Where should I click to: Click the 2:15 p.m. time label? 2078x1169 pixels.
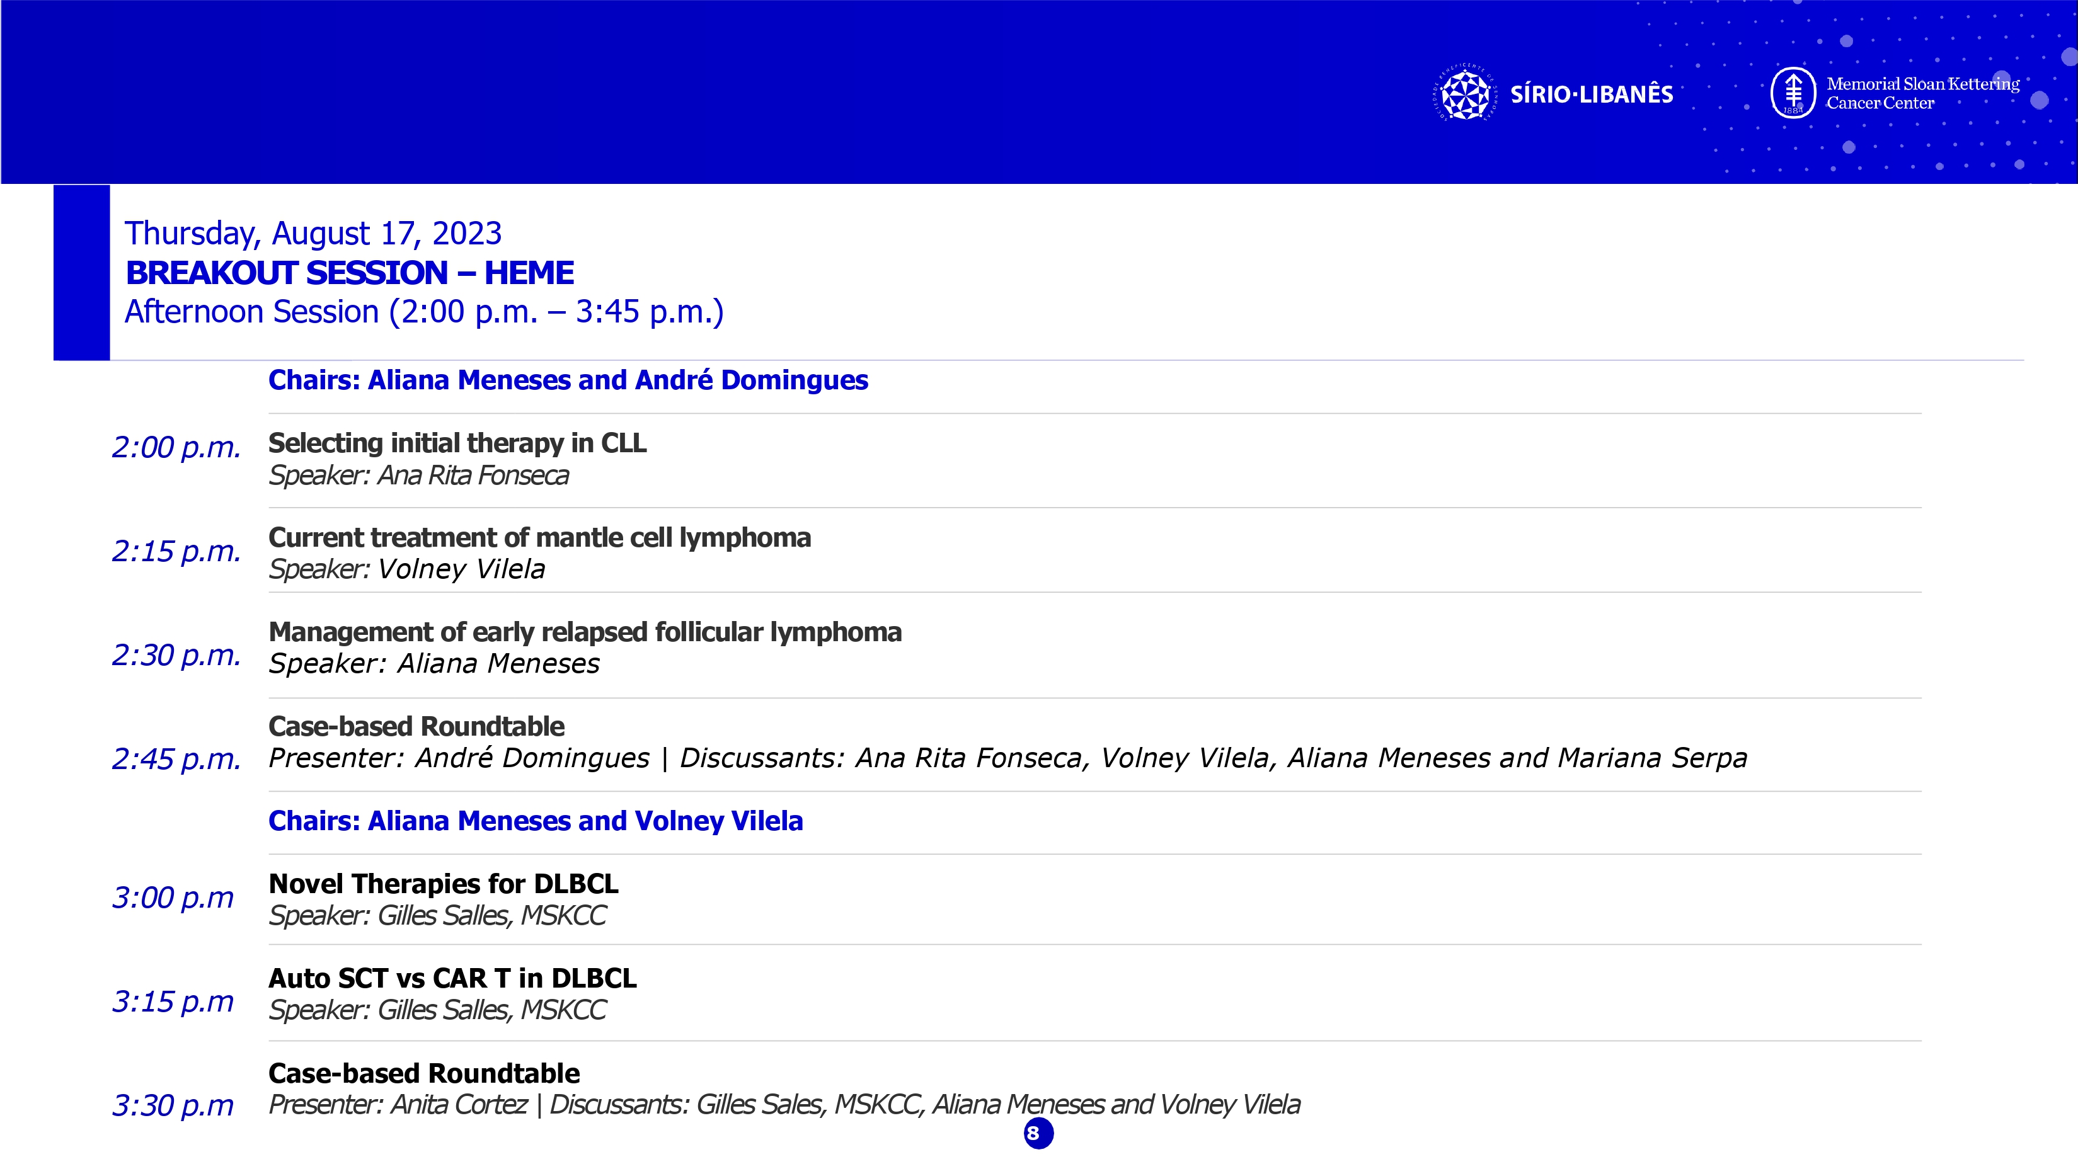tap(176, 550)
